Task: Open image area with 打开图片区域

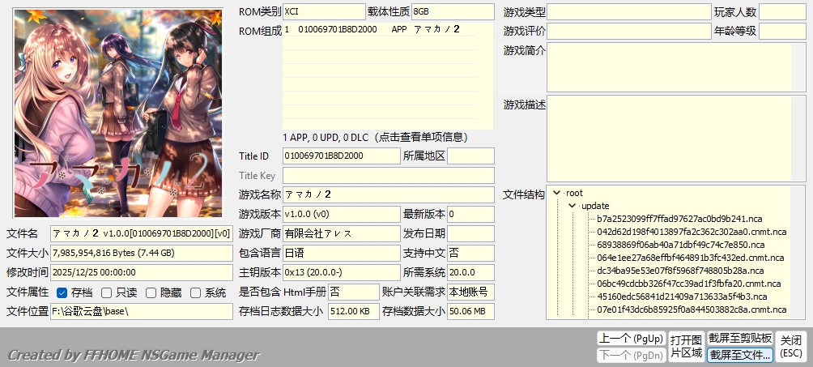Action: click(x=686, y=346)
